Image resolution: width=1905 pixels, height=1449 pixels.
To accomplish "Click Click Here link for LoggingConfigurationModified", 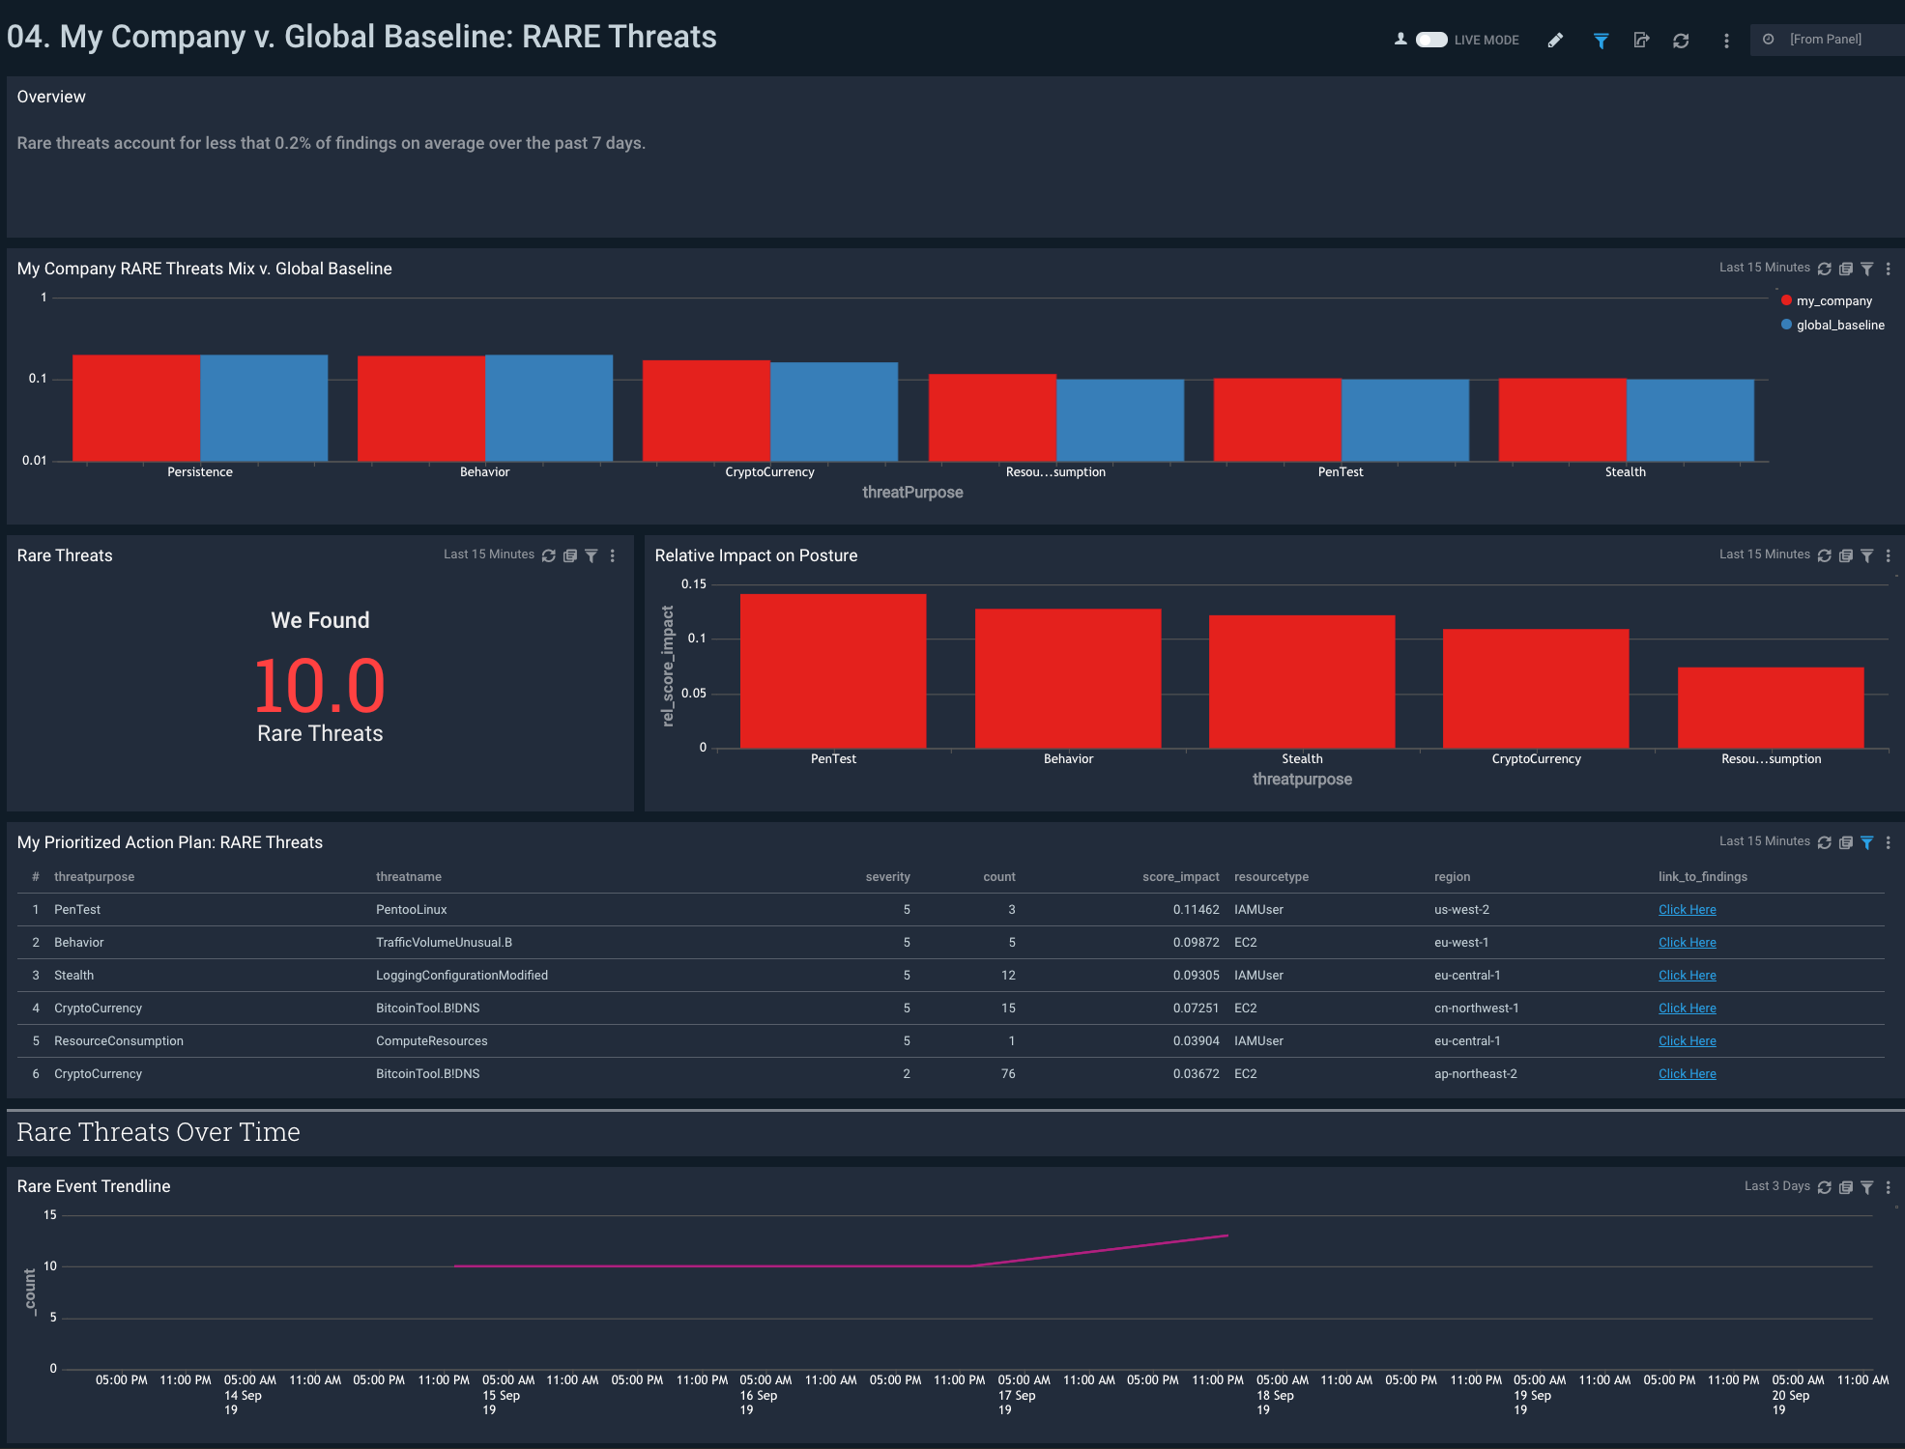I will coord(1687,975).
